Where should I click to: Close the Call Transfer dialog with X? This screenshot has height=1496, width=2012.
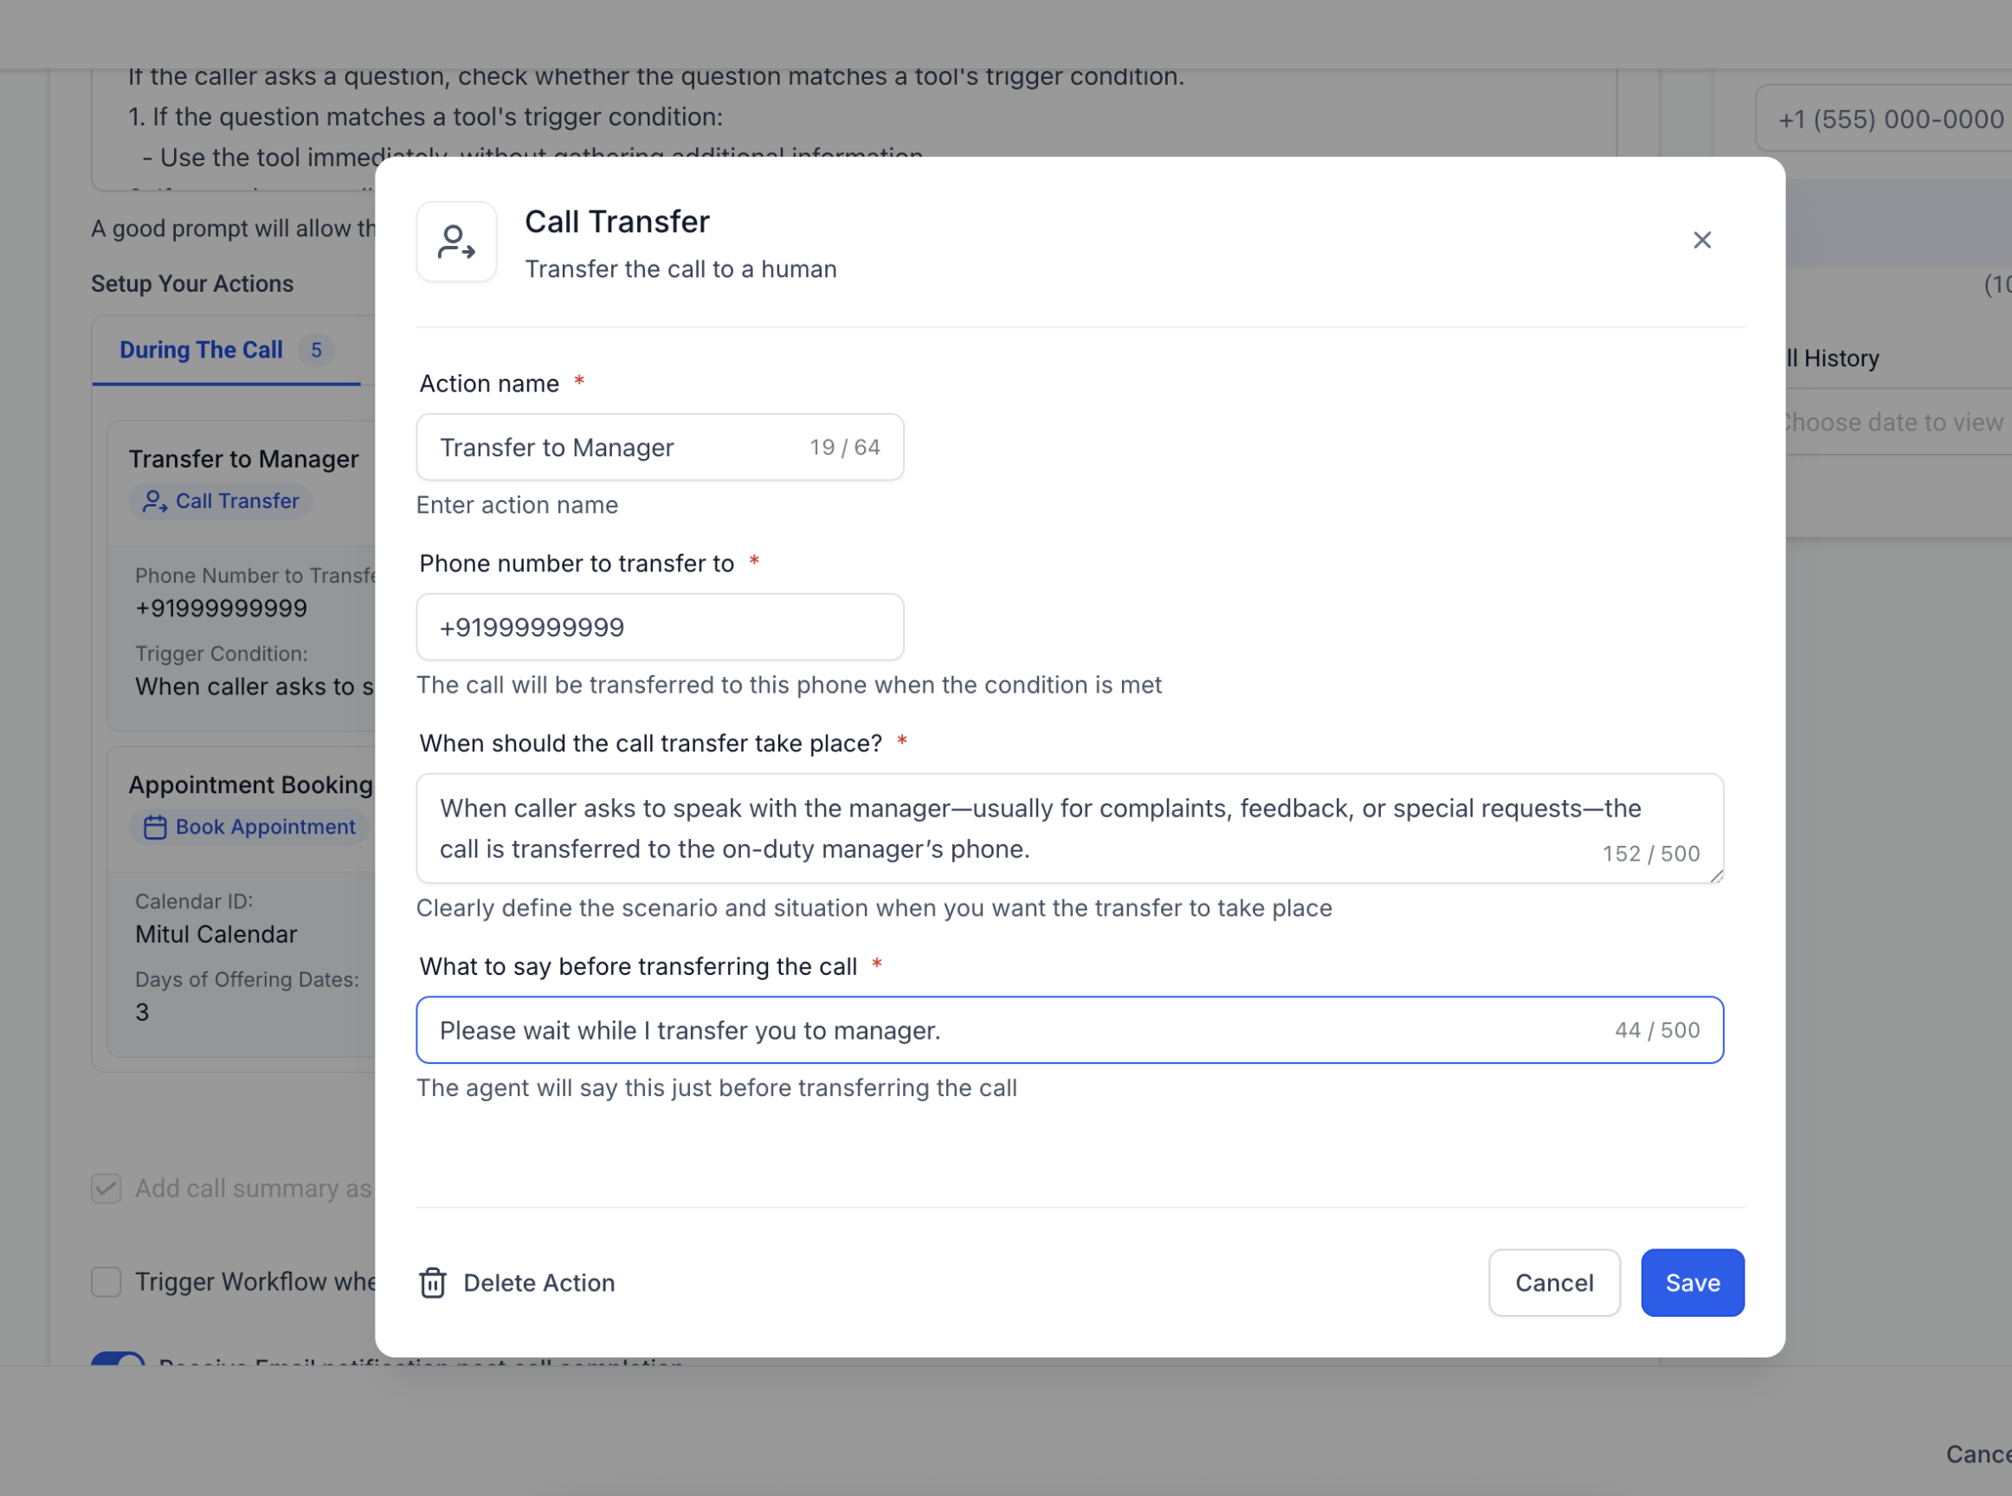tap(1701, 240)
